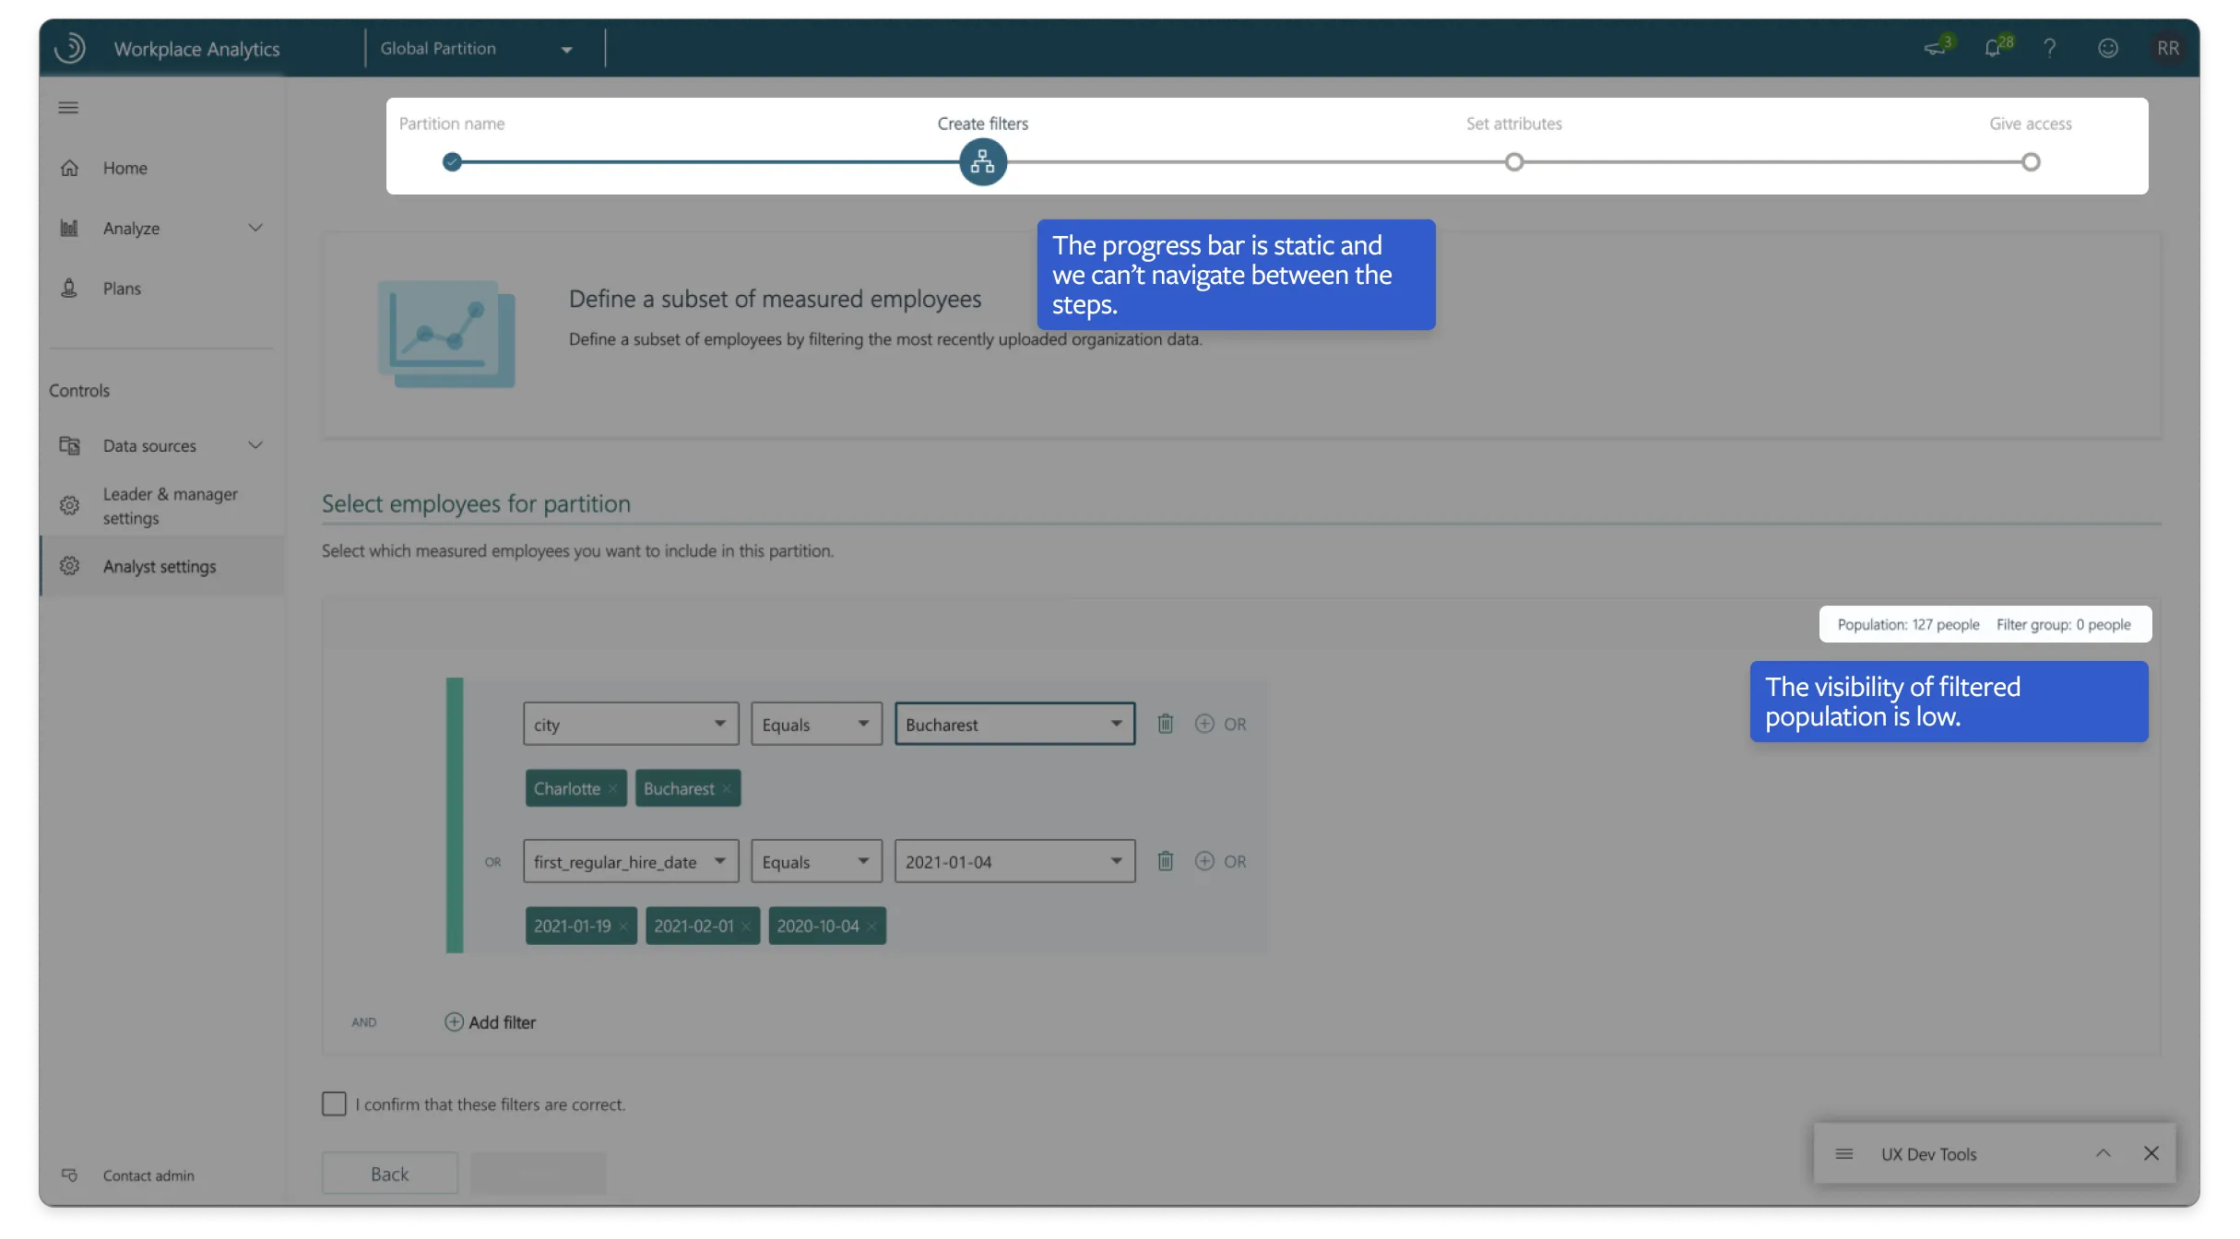Image resolution: width=2240 pixels, height=1239 pixels.
Task: Delete the first_regular_hire_date filter row
Action: (x=1166, y=861)
